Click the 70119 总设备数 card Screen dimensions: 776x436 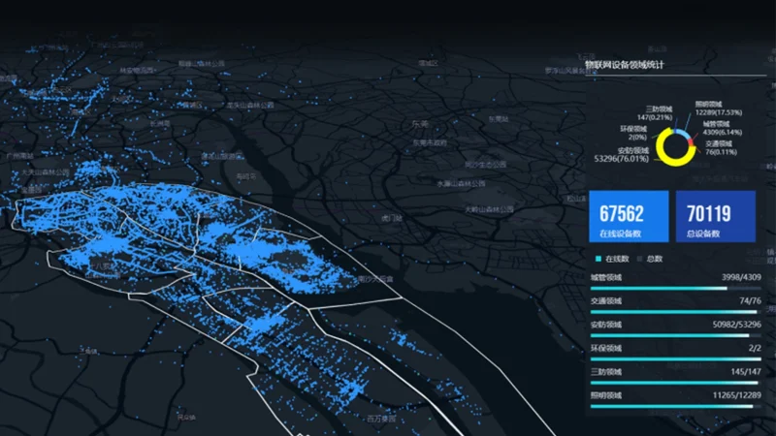[716, 216]
